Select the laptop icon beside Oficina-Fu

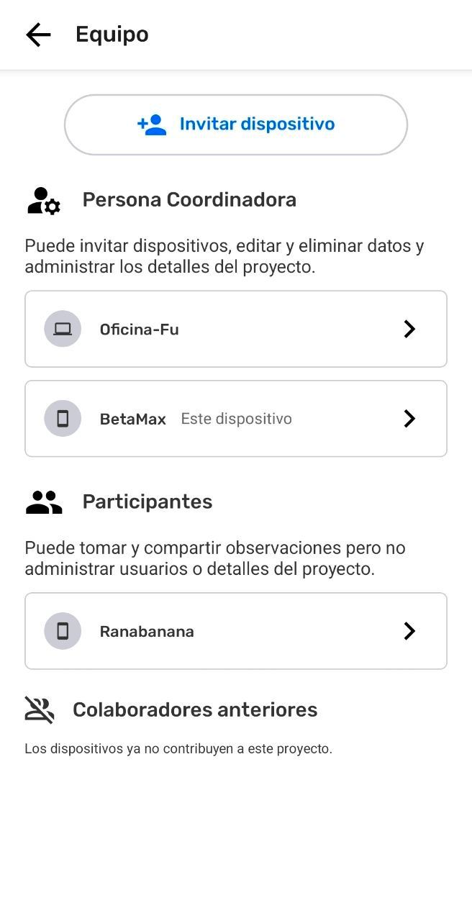tap(63, 329)
